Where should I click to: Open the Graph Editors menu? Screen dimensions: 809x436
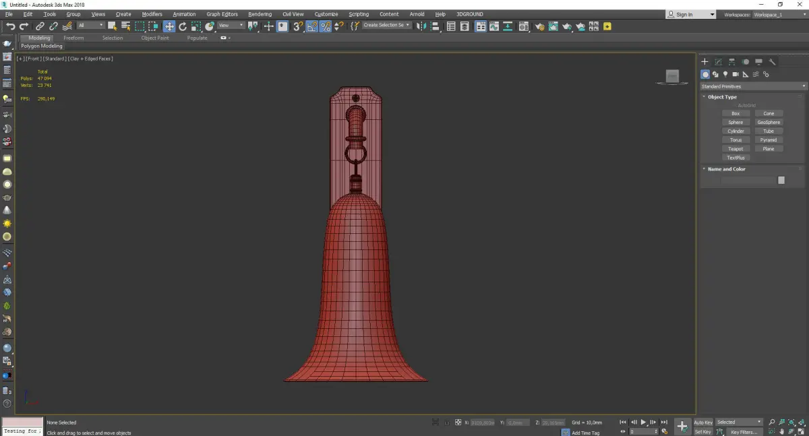(x=222, y=14)
